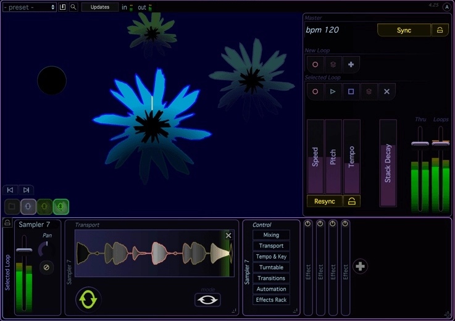Toggle the lock button next to Sync
Screen dimensions: 455x321
pyautogui.click(x=440, y=30)
